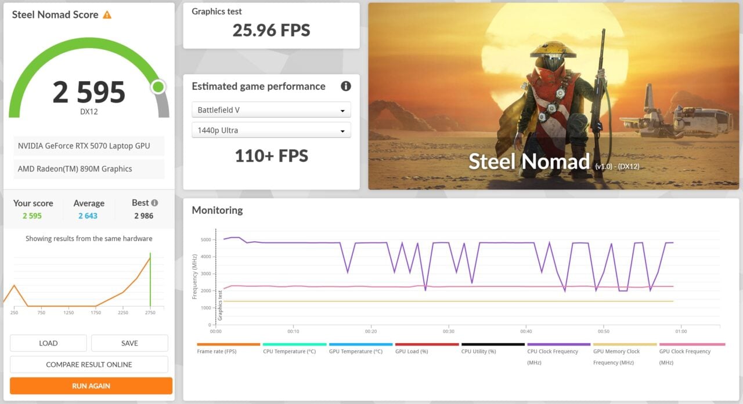The width and height of the screenshot is (743, 404).
Task: Click the Frequency (MHz) axis label
Action: (194, 277)
